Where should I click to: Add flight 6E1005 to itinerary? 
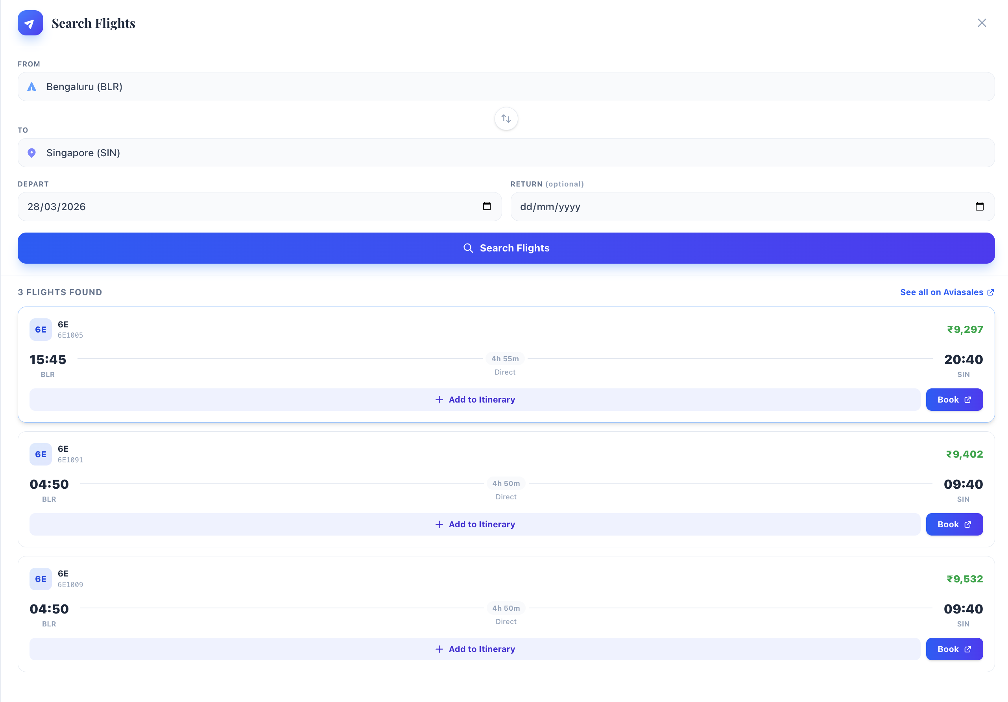pyautogui.click(x=474, y=399)
